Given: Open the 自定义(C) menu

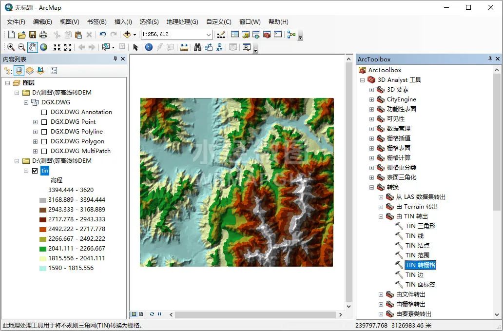Looking at the screenshot, I should coord(219,22).
